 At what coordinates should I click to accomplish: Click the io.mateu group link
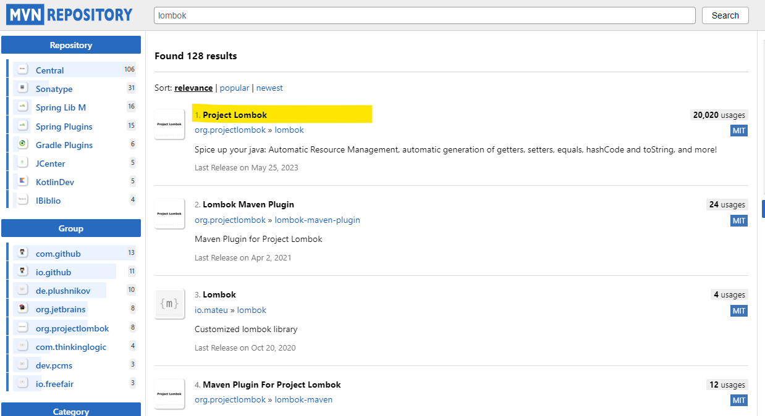point(211,310)
